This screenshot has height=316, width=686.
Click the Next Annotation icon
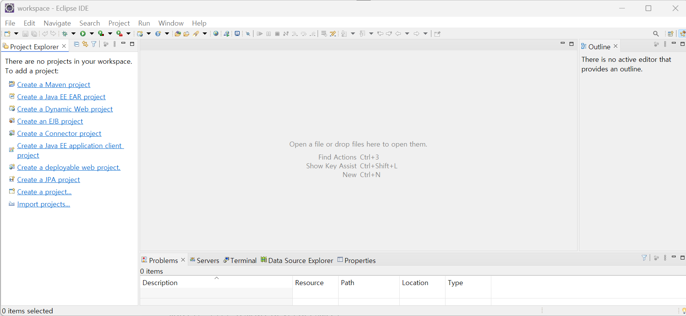tap(344, 34)
